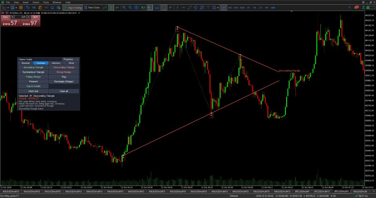Image resolution: width=376 pixels, height=198 pixels.
Task: Select the trendline drawing tool
Action: (x=190, y=8)
